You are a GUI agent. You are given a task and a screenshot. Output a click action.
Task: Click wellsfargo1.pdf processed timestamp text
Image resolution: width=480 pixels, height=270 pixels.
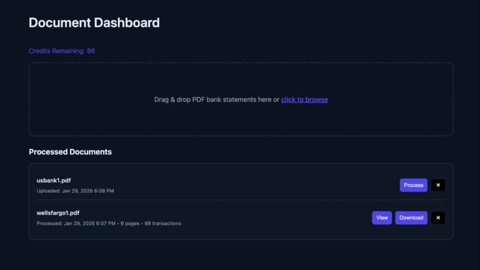coord(76,224)
